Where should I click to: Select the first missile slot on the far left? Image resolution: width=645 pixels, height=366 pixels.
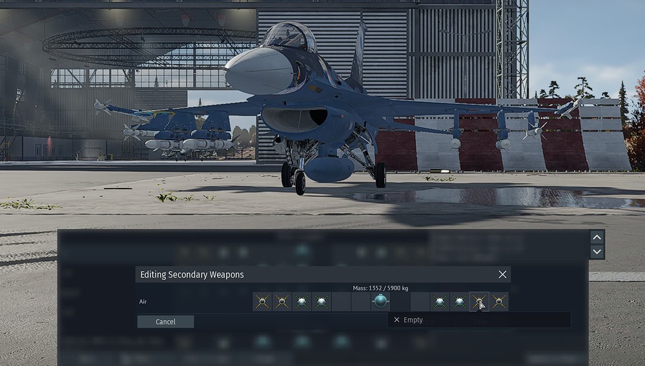coord(262,301)
